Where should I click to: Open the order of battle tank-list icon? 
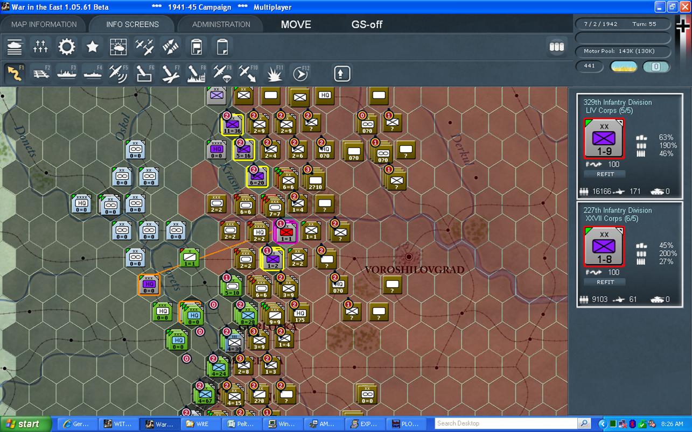coord(15,47)
